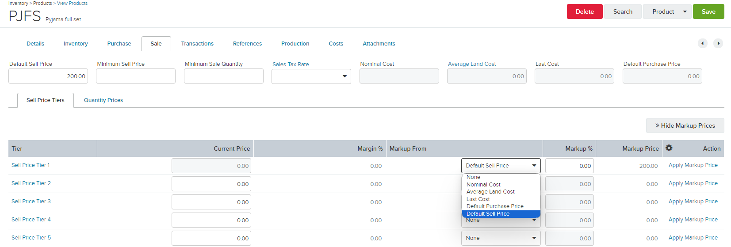
Task: Switch to the Transactions tab
Action: click(197, 44)
